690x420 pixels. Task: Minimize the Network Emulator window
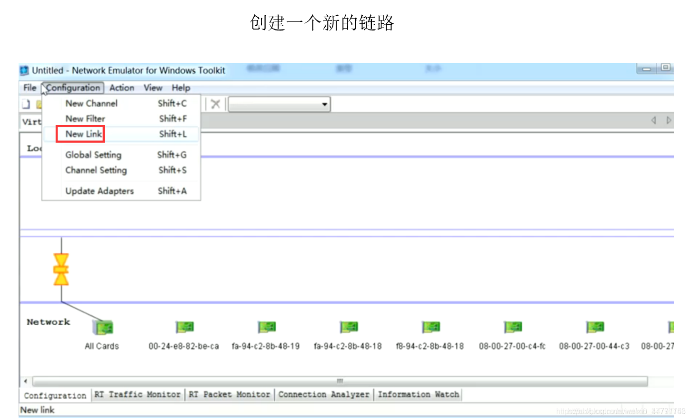click(647, 69)
